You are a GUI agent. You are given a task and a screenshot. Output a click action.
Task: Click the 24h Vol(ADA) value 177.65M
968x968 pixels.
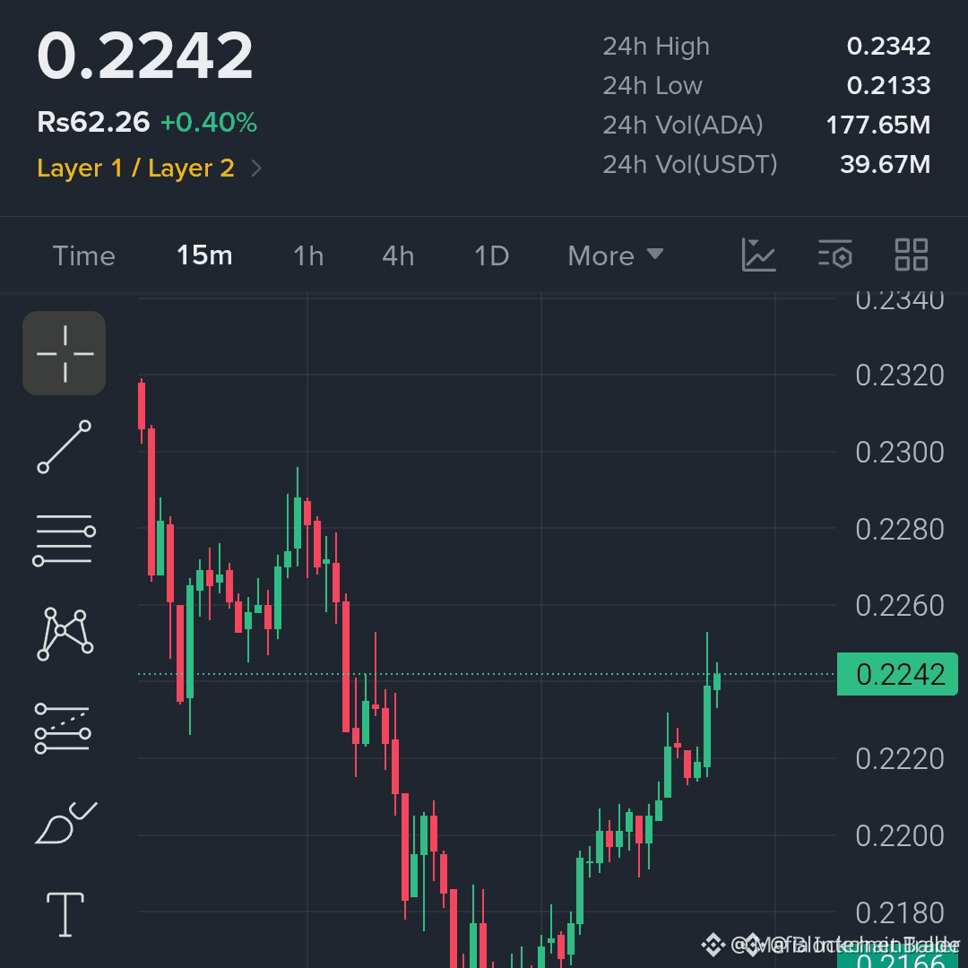click(x=877, y=125)
